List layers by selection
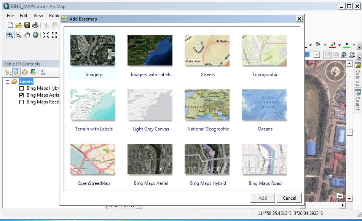This screenshot has height=221, width=362. pyautogui.click(x=33, y=72)
